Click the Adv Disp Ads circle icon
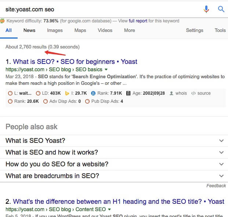The height and width of the screenshot is (217, 228). pos(46,101)
